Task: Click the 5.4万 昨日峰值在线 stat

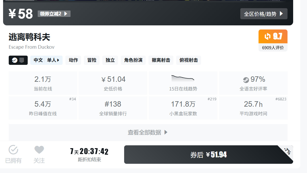Action: (x=43, y=108)
